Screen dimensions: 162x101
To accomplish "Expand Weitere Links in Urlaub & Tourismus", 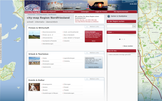I will pyautogui.click(x=94, y=53).
